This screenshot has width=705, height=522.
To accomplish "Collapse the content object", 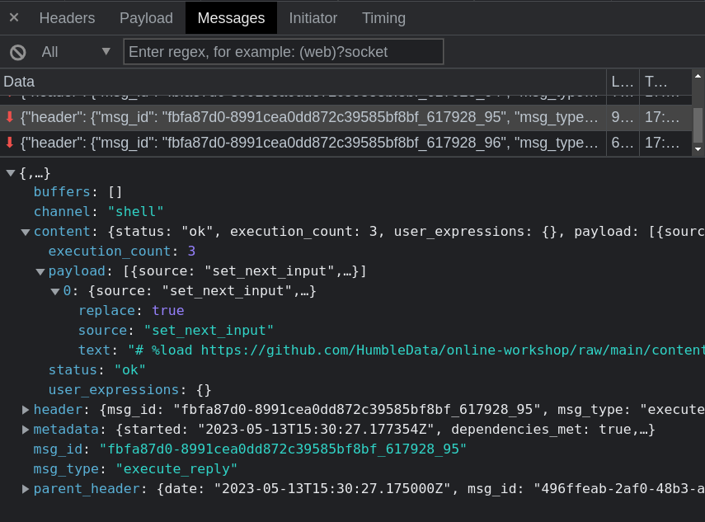I will tap(25, 231).
